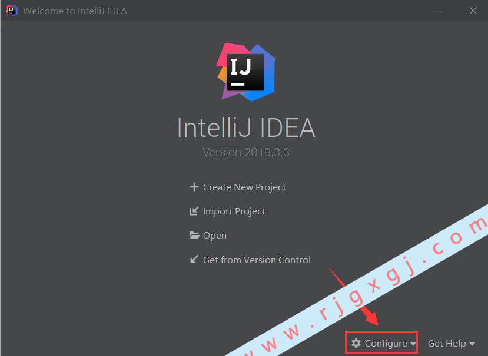Click the plus icon beside Create New Project
Viewport: 488px width, 356px height.
(194, 187)
